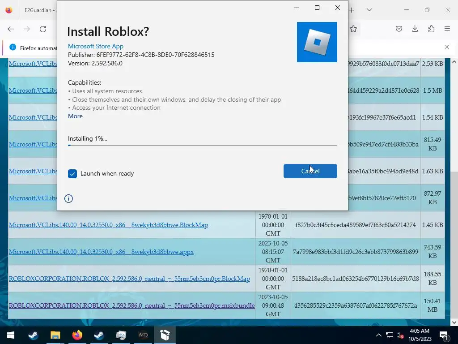This screenshot has height=344, width=458.
Task: Open Pocket save icon in Firefox
Action: click(x=399, y=29)
